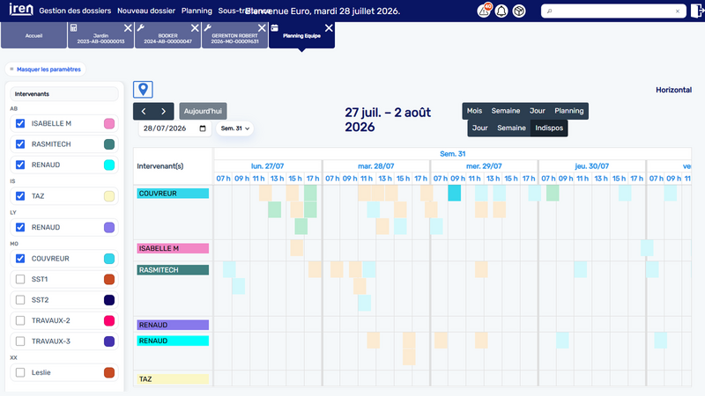The image size is (705, 396).
Task: Click the wrench icon on BOOKER tab
Action: tap(141, 28)
